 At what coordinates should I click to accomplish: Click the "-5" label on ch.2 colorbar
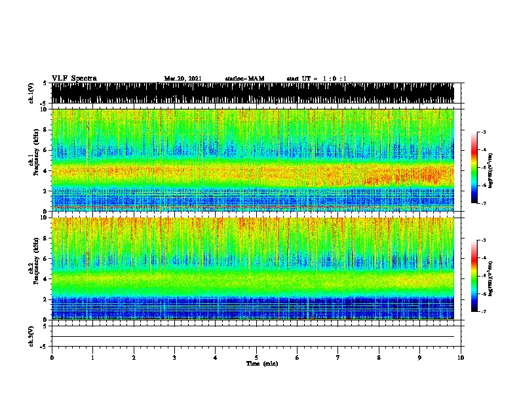[483, 276]
